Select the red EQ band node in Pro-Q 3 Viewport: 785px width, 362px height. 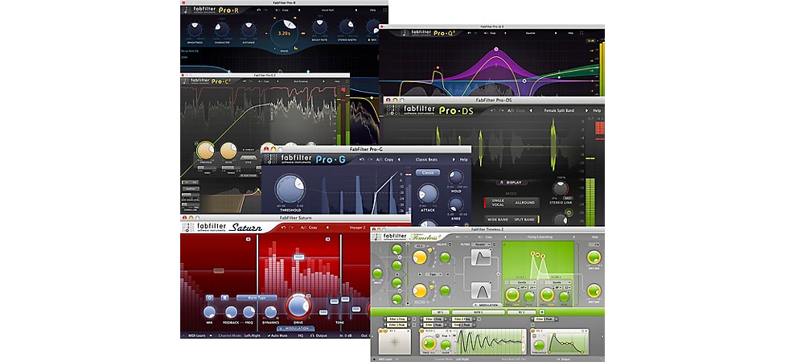(438, 67)
